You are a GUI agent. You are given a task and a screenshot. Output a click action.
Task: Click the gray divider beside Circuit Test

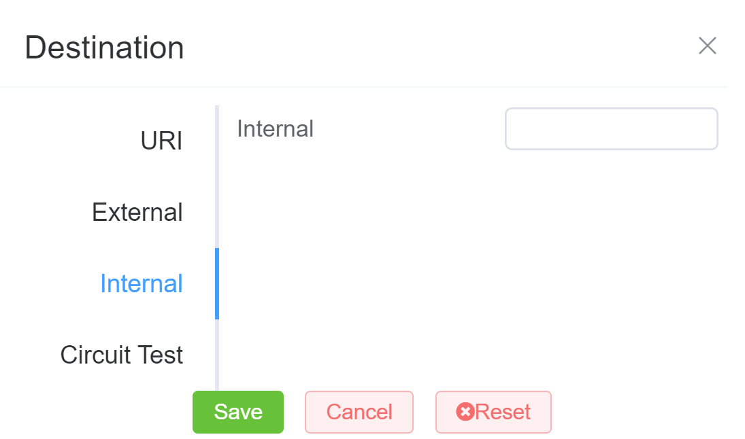(217, 355)
